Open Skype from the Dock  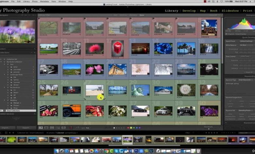pos(116,151)
